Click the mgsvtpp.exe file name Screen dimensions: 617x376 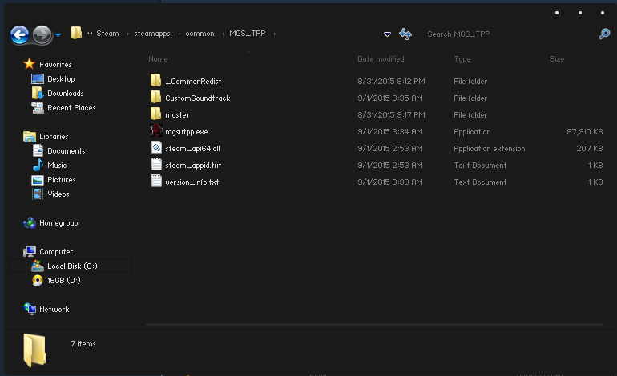[x=187, y=132]
